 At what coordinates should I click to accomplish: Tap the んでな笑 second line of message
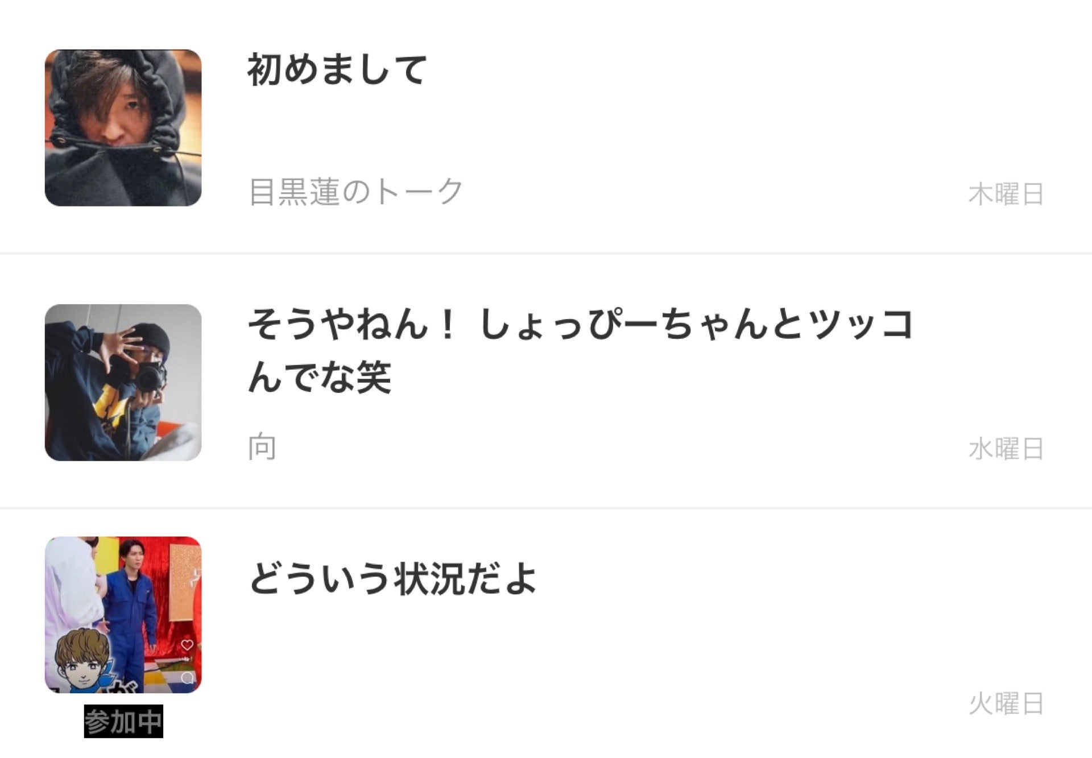320,377
